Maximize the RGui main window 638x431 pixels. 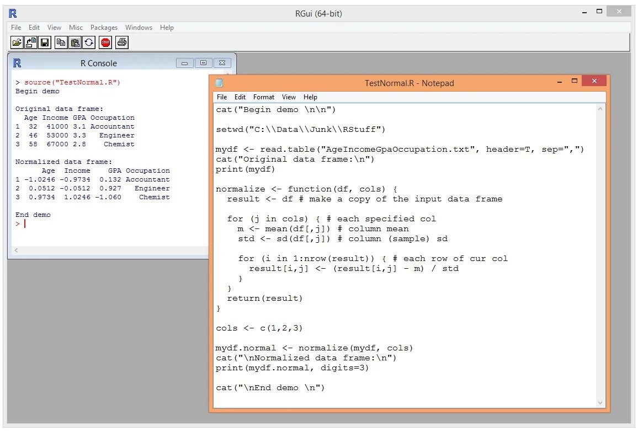point(599,12)
